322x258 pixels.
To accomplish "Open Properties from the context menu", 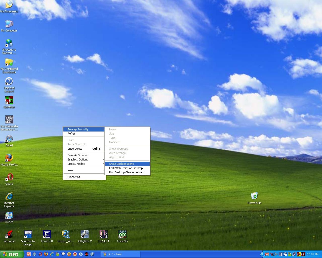I will click(x=84, y=177).
